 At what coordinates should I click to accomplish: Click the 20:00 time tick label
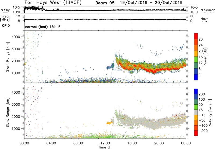point(159,143)
